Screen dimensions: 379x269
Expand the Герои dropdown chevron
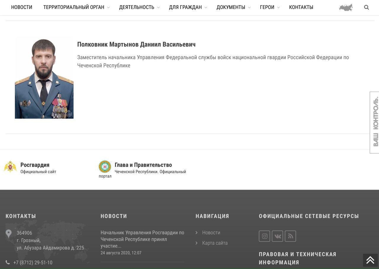(278, 8)
